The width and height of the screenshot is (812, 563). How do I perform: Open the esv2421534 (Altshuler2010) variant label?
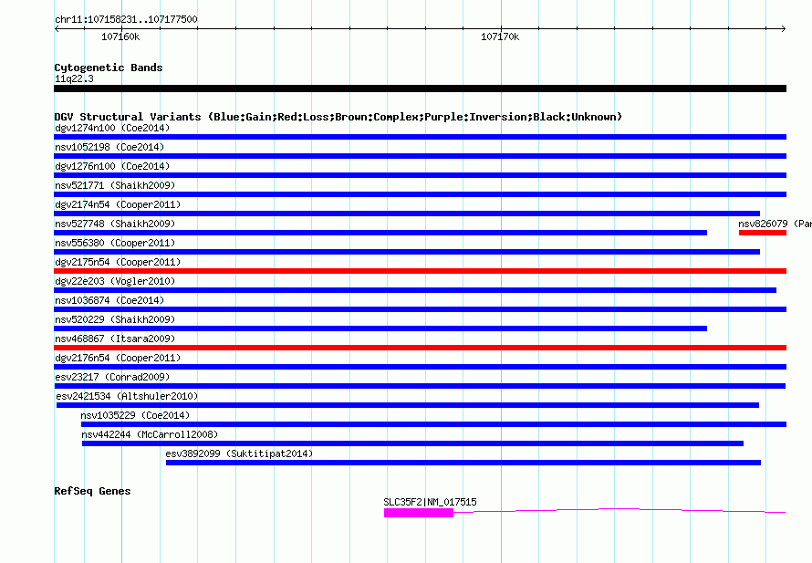point(127,396)
